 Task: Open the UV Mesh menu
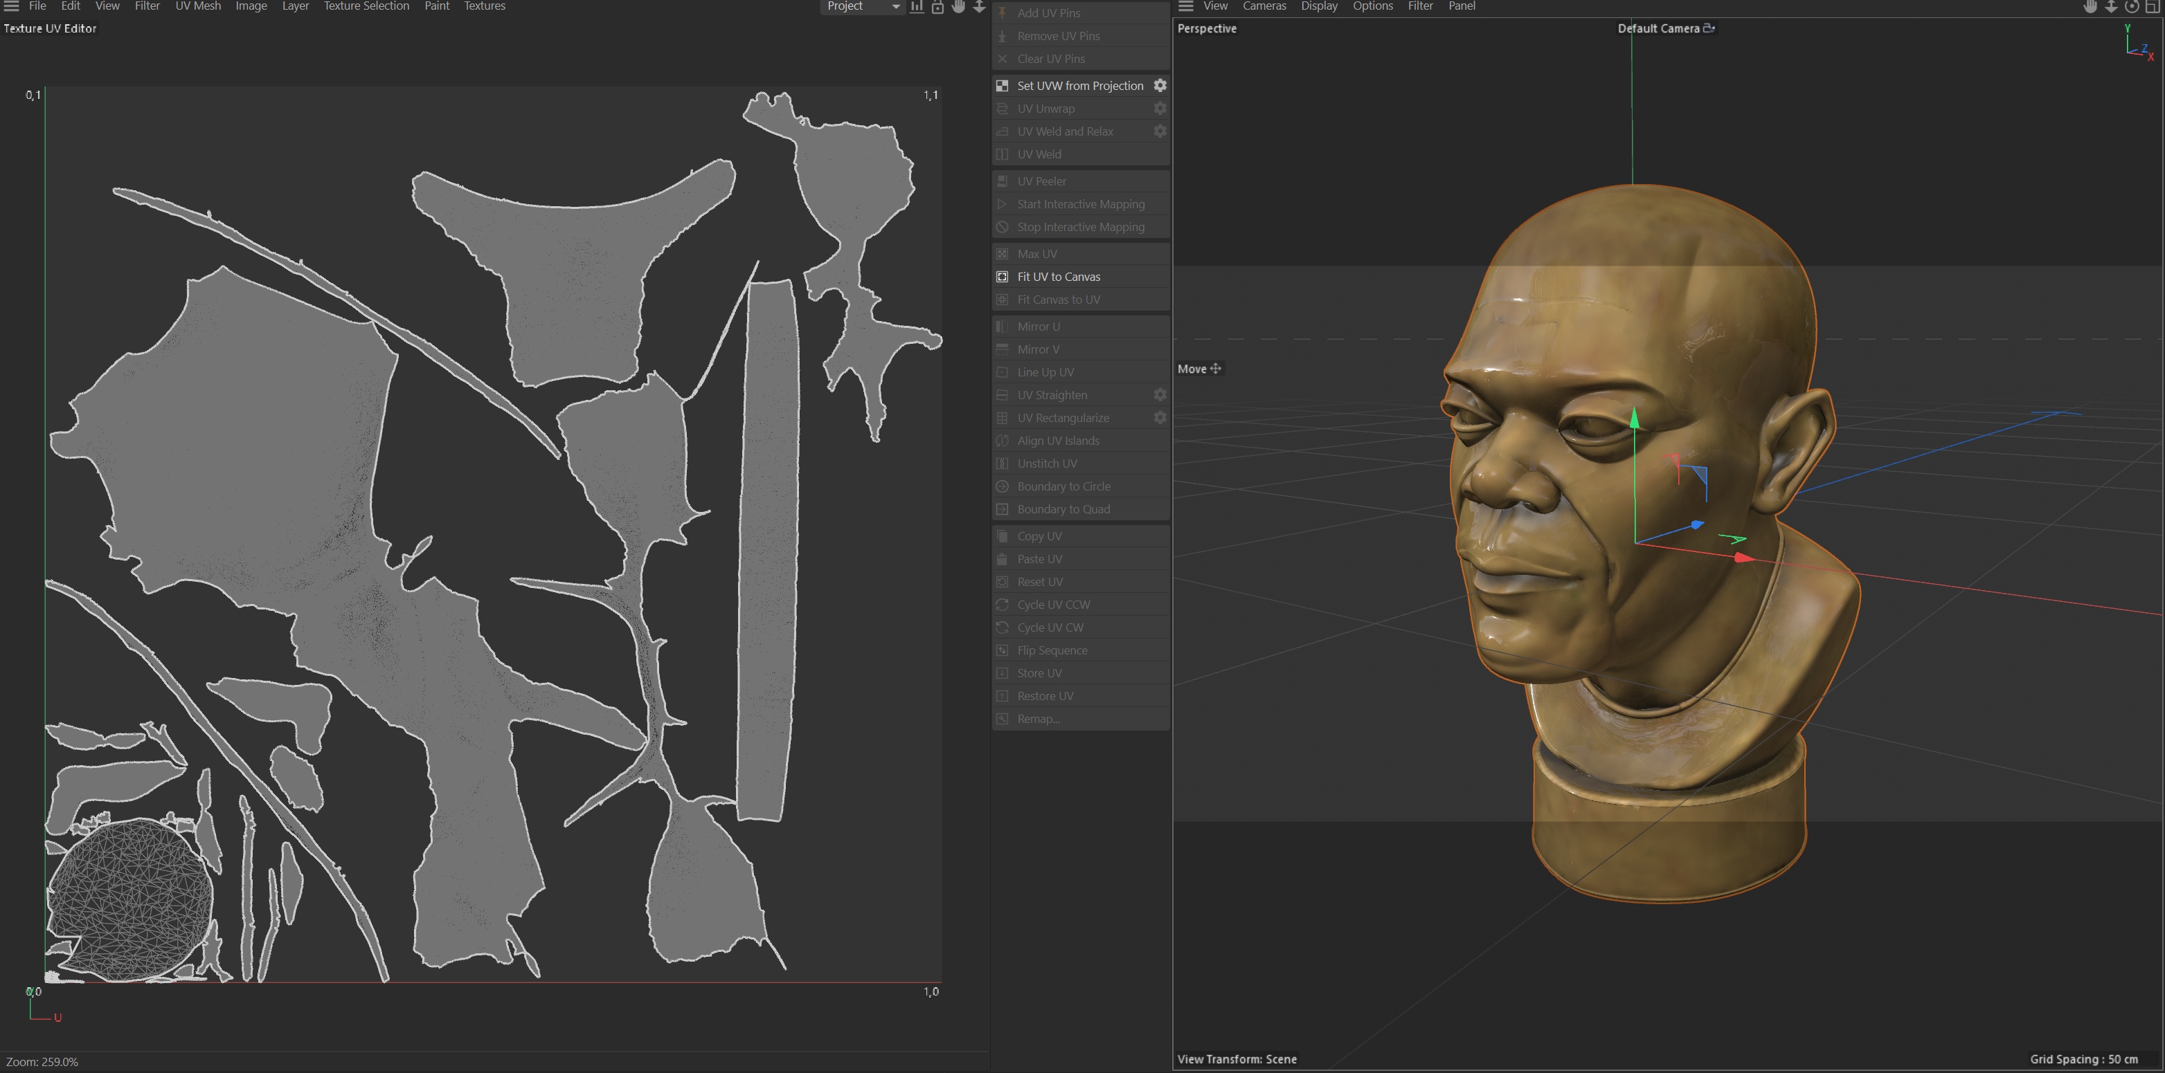197,7
